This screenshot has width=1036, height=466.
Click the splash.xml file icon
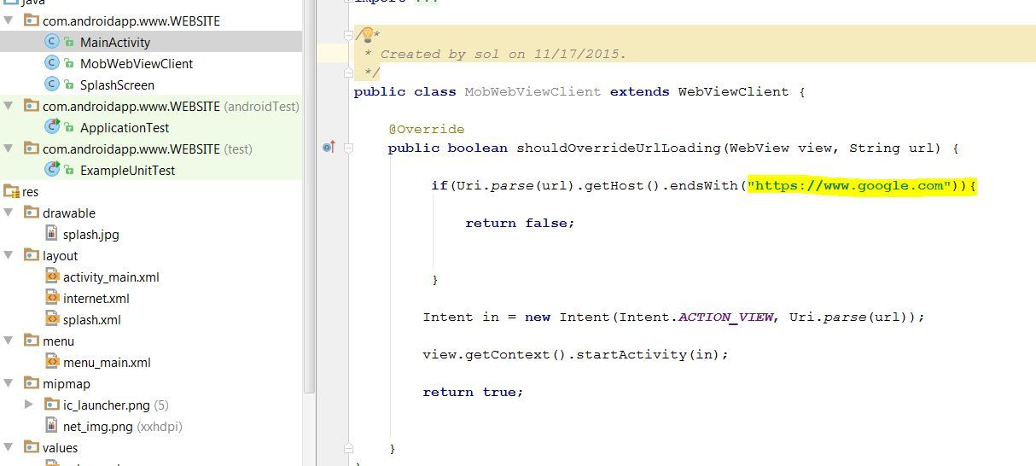coord(52,319)
